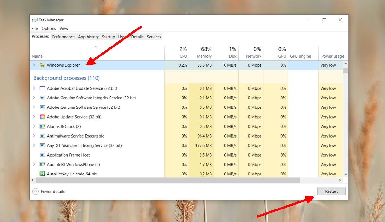This screenshot has width=385, height=222.
Task: Click the 1.7 MB memory value
Action: tap(205, 164)
